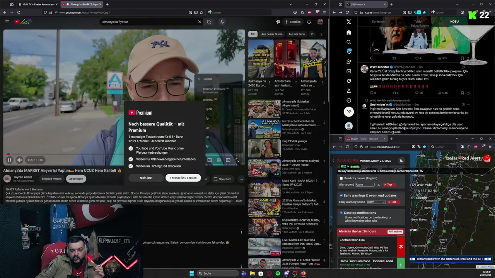The height and width of the screenshot is (278, 495).
Task: Open Spotify from the Windows taskbar
Action: (278, 273)
